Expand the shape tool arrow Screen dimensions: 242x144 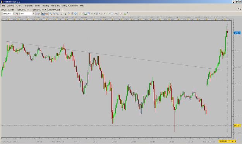pyautogui.click(x=114, y=14)
